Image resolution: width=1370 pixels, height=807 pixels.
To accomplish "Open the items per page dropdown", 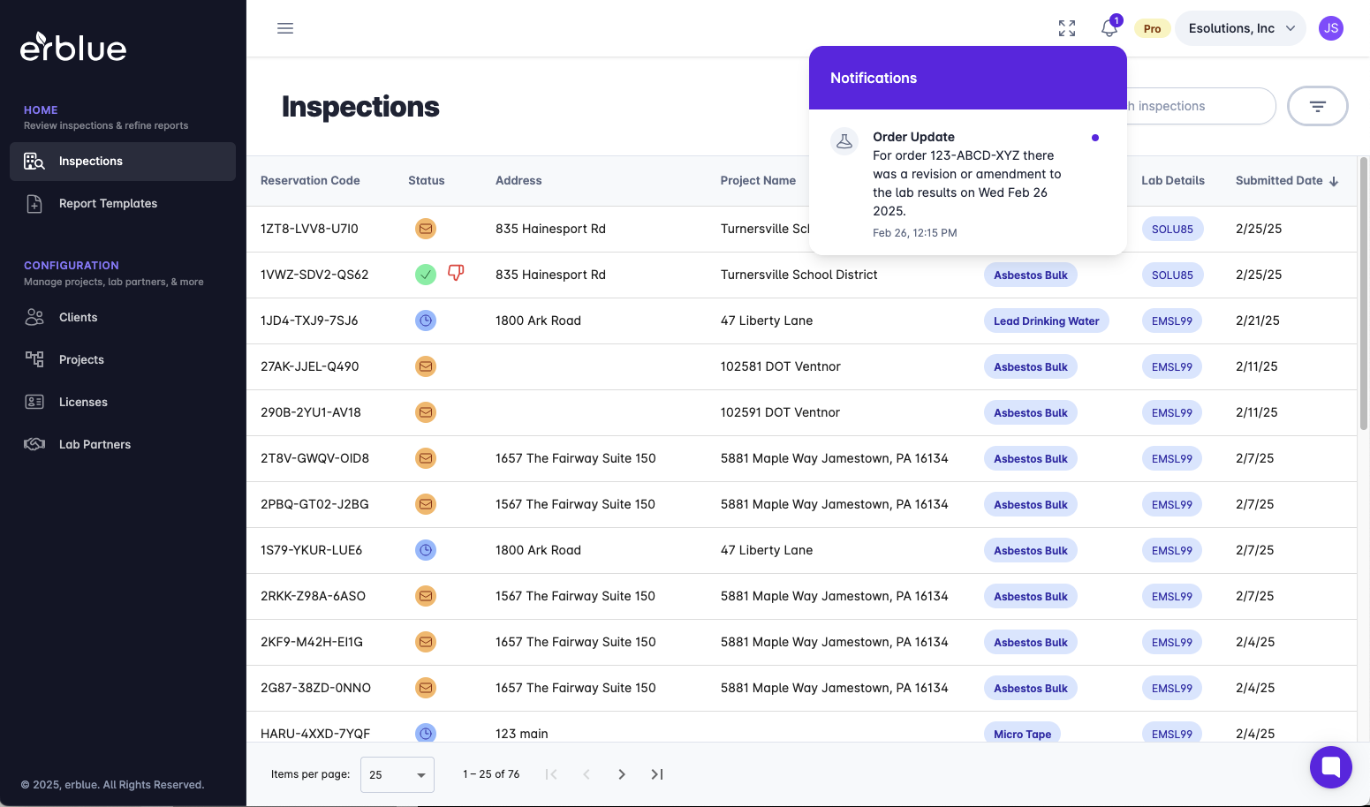I will (397, 774).
